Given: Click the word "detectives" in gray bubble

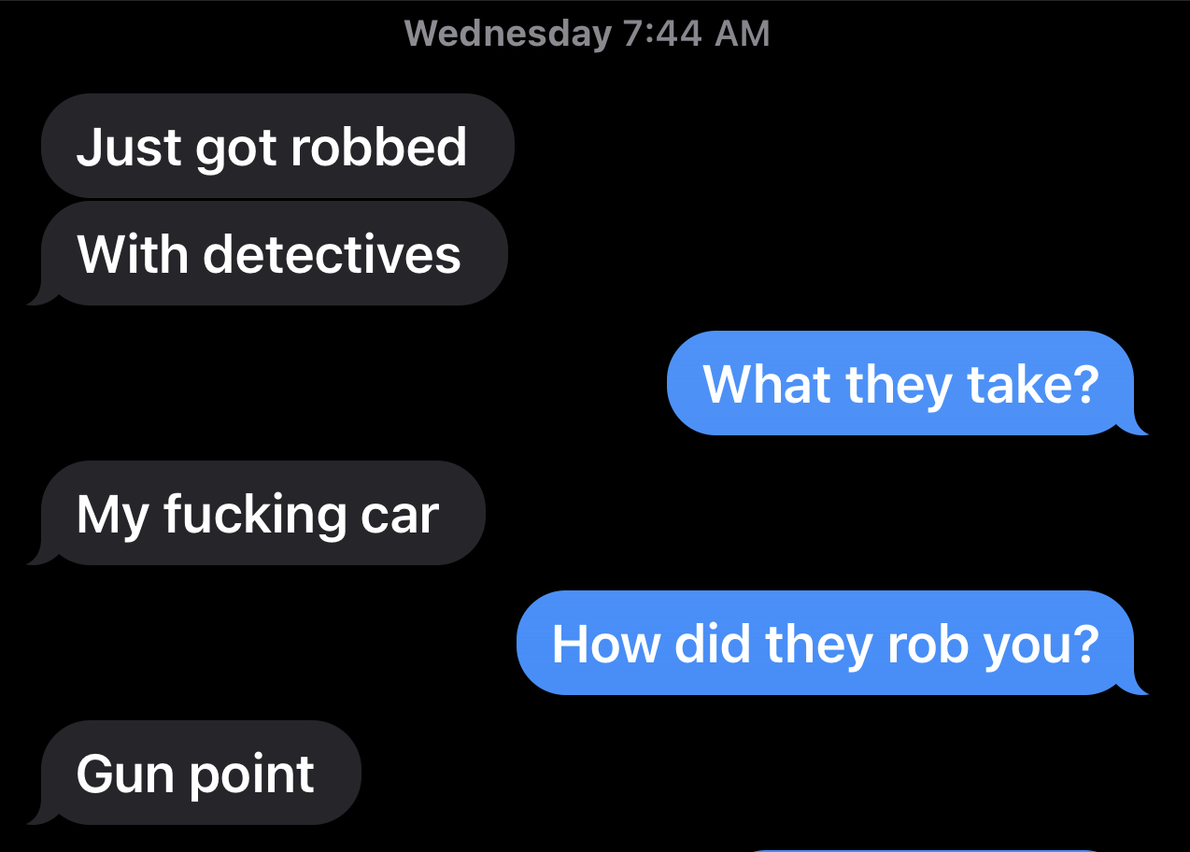Looking at the screenshot, I should [332, 253].
